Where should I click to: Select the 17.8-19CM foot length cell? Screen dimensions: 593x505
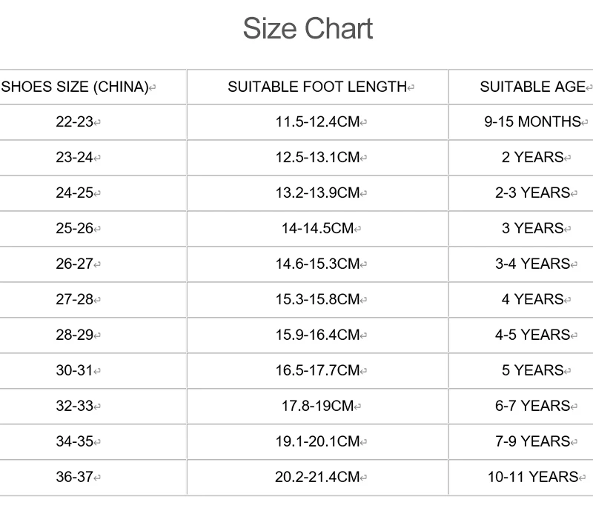coord(317,406)
